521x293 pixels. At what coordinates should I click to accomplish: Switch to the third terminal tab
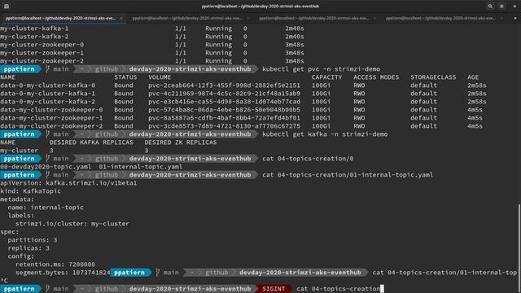(x=314, y=18)
